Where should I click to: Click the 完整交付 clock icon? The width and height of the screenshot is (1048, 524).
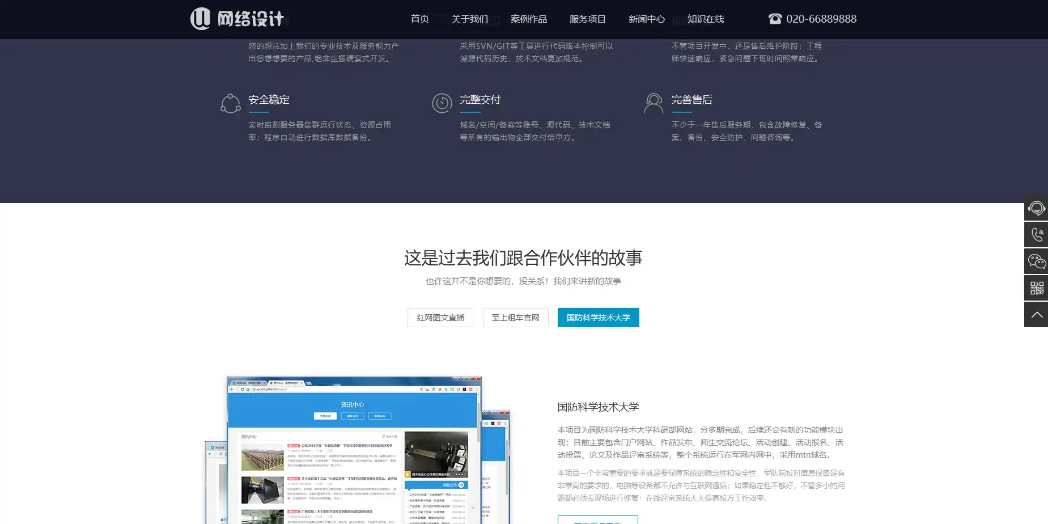[442, 103]
